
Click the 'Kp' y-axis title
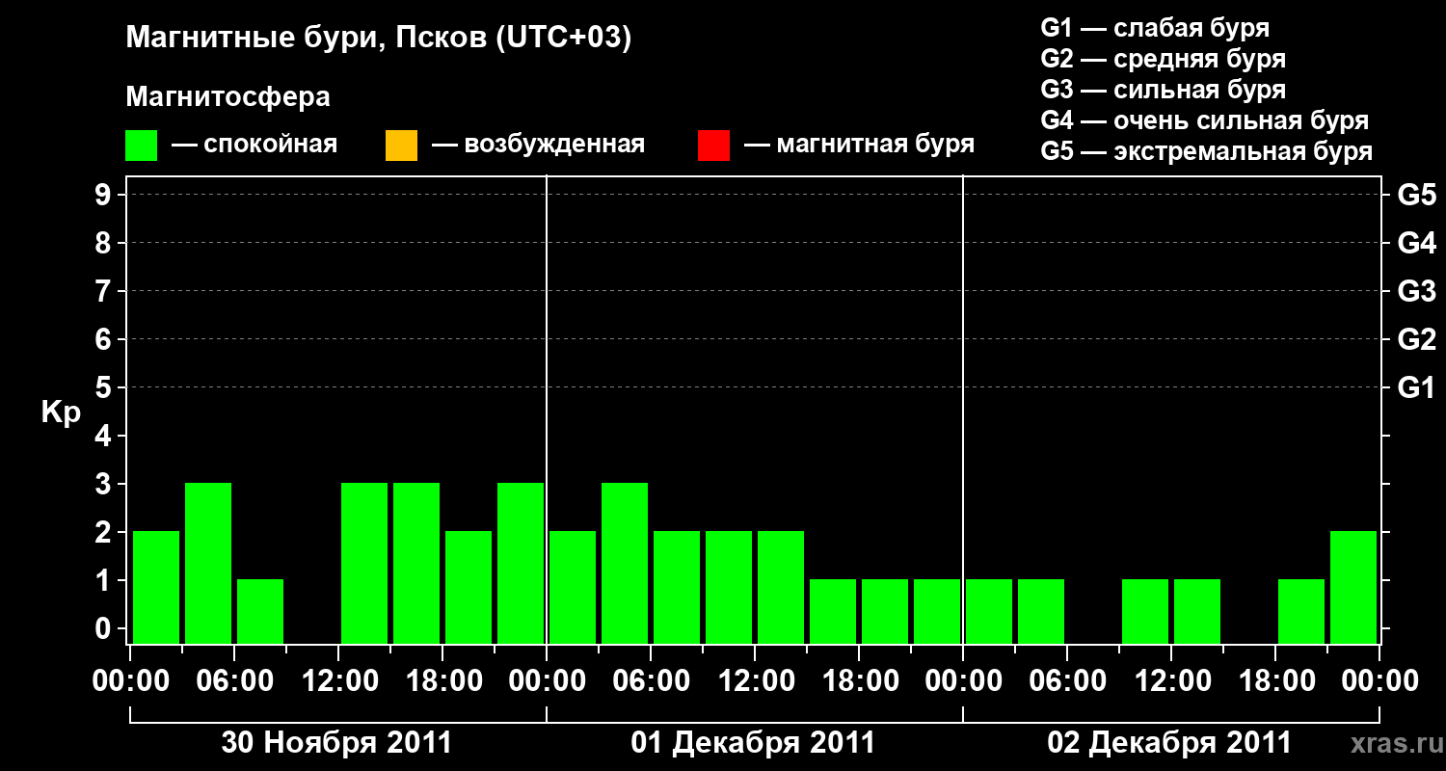click(61, 412)
